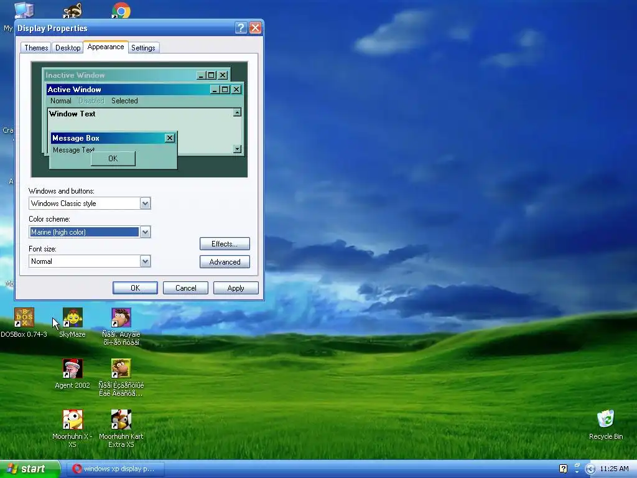Open the Moorhuhn X - XS shortcut
Image resolution: width=637 pixels, height=478 pixels.
pyautogui.click(x=73, y=419)
